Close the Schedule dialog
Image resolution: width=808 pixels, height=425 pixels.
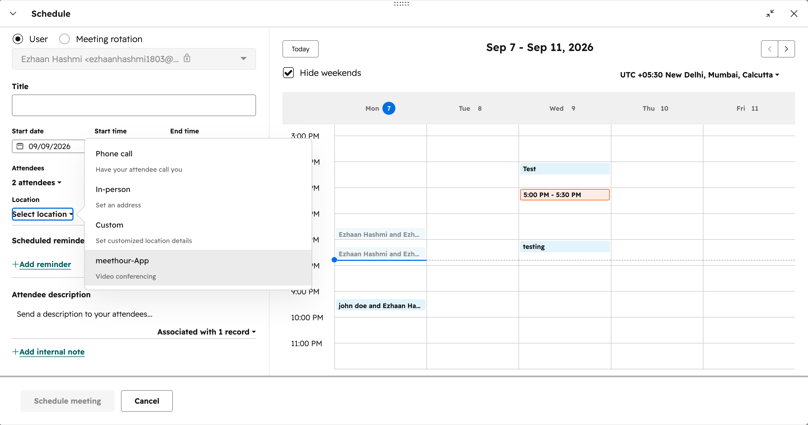[x=794, y=14]
